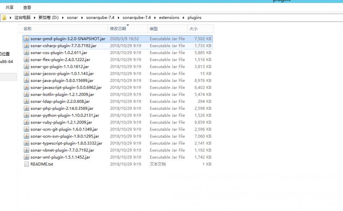Click jar icon of sonar-javascript-plugin-5.0.0.6962.jar
Viewport: 343px width, 211px height.
tap(27, 87)
